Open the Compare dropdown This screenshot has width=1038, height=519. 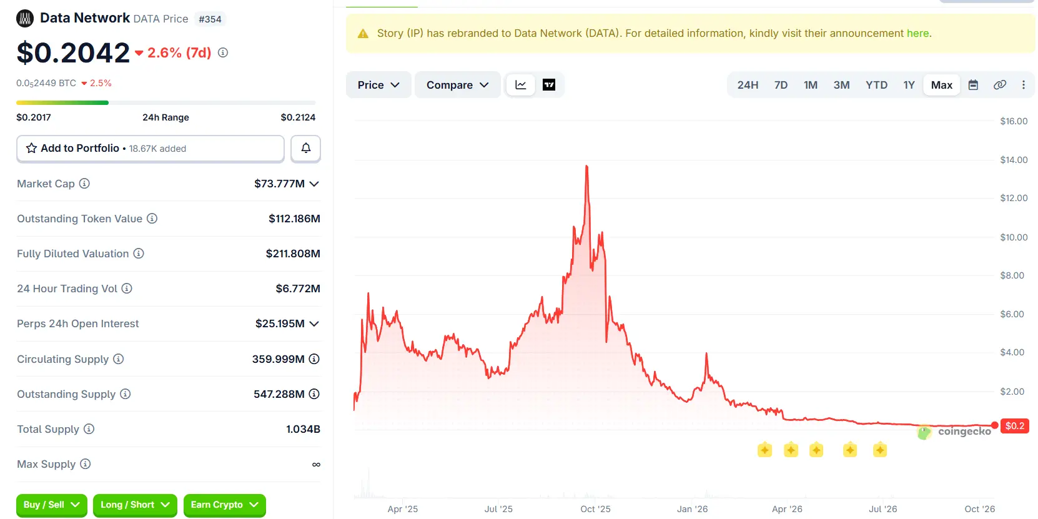[458, 85]
